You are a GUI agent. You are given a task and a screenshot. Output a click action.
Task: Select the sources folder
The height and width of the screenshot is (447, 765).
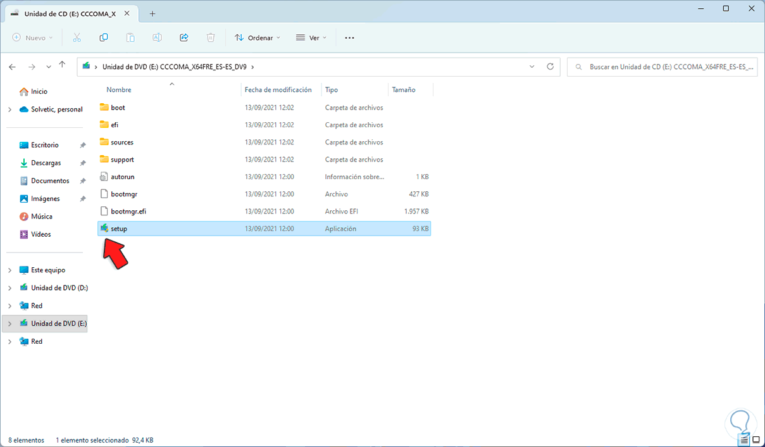121,142
